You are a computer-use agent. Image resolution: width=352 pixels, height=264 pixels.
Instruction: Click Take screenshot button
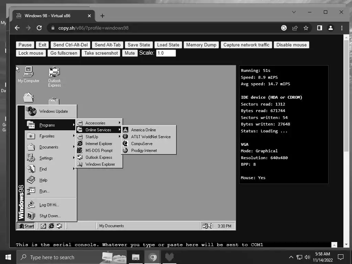pos(101,53)
